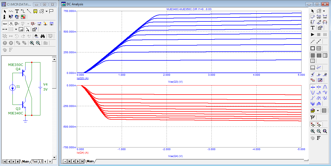
Task: Go to first page arrow in DC Analysis tabs
Action: click(x=69, y=161)
